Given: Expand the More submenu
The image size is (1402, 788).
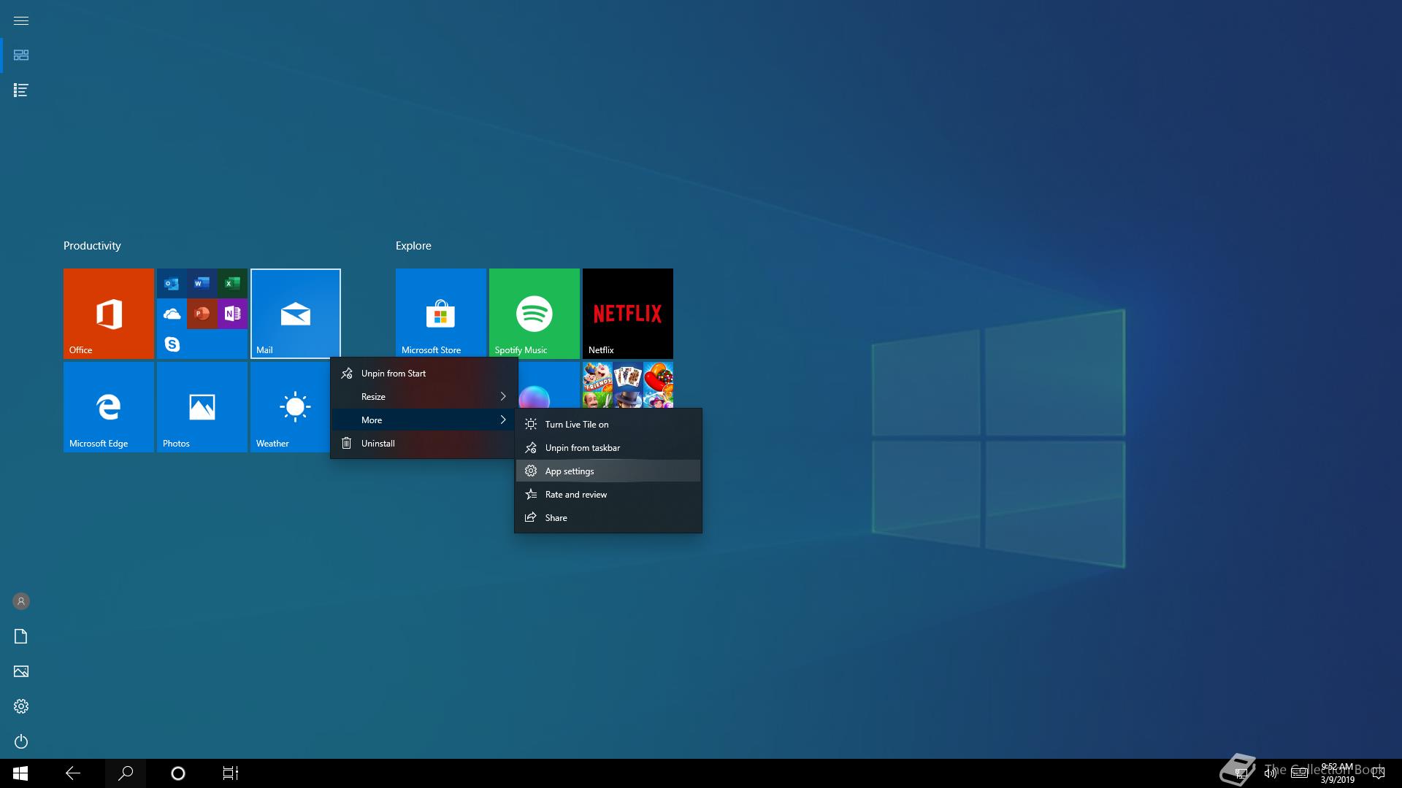Looking at the screenshot, I should 424,420.
